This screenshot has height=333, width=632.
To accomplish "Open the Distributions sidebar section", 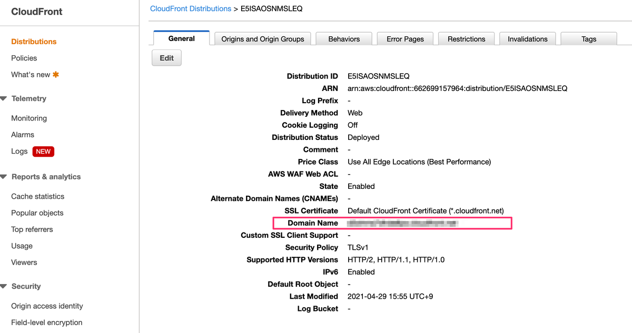I will [34, 42].
